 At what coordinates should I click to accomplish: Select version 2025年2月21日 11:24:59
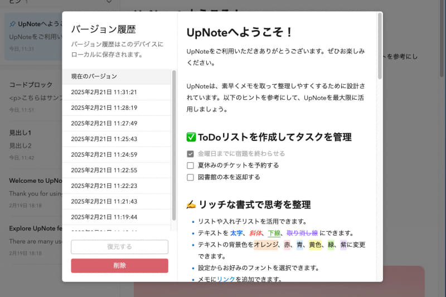pos(117,154)
